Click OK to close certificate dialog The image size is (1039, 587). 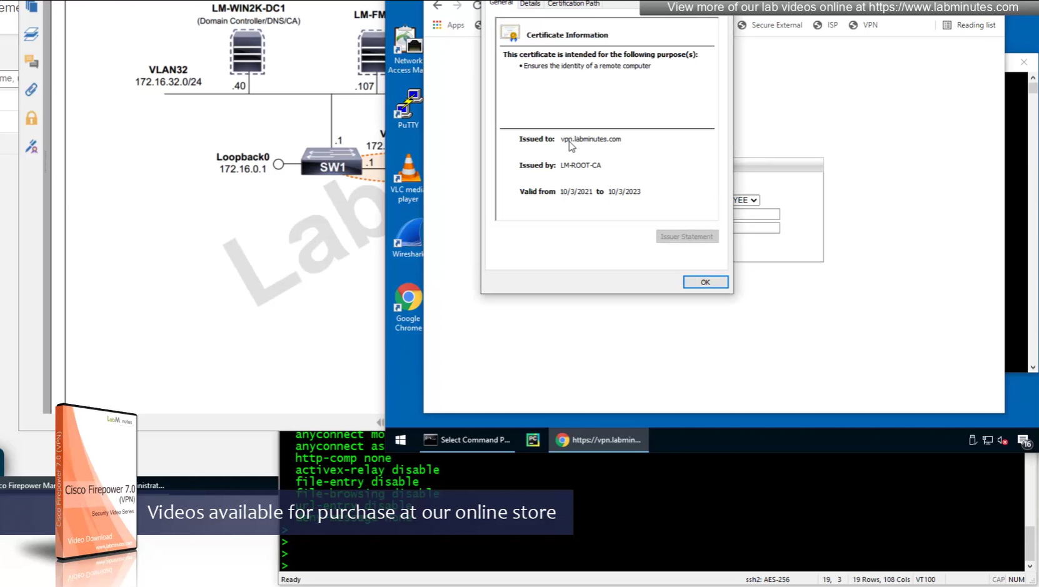pos(705,282)
